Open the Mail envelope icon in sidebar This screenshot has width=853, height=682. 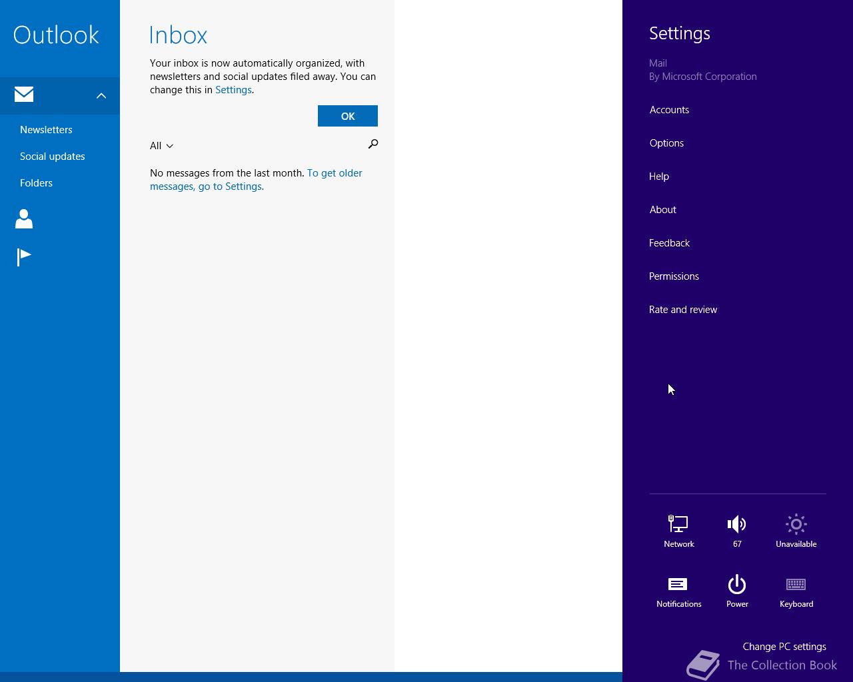[x=24, y=95]
